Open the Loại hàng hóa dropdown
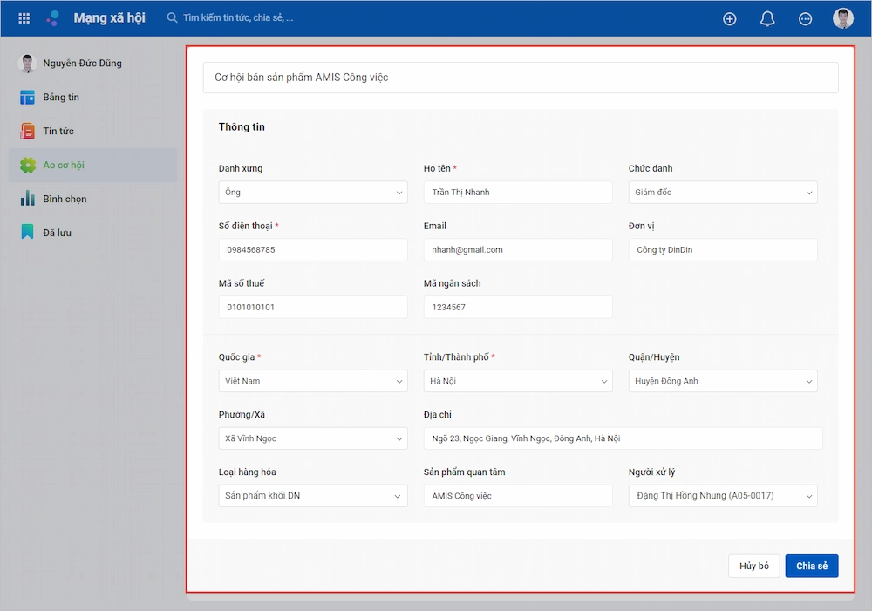This screenshot has height=611, width=872. point(313,496)
